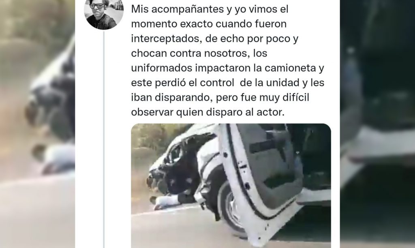Open the tweet author's profile picture

click(x=104, y=13)
